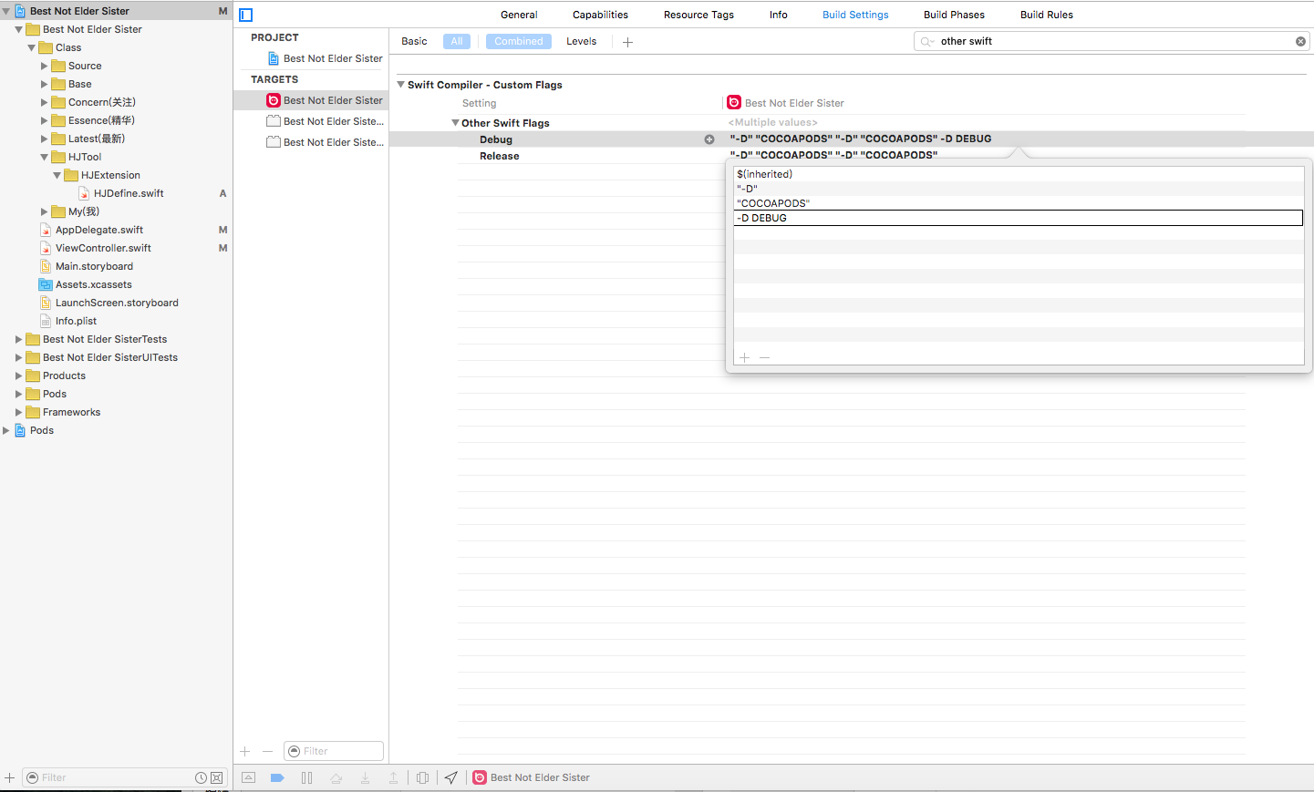This screenshot has width=1314, height=792.
Task: Switch to Levels settings view
Action: pyautogui.click(x=581, y=41)
